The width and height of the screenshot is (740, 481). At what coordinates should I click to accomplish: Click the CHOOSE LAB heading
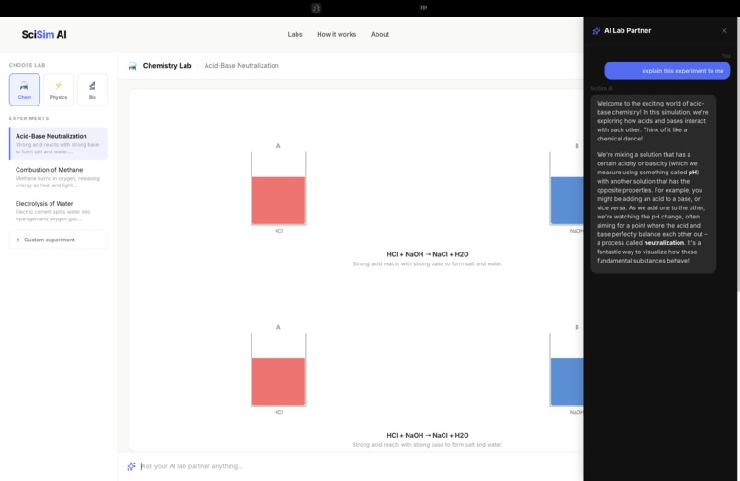28,65
